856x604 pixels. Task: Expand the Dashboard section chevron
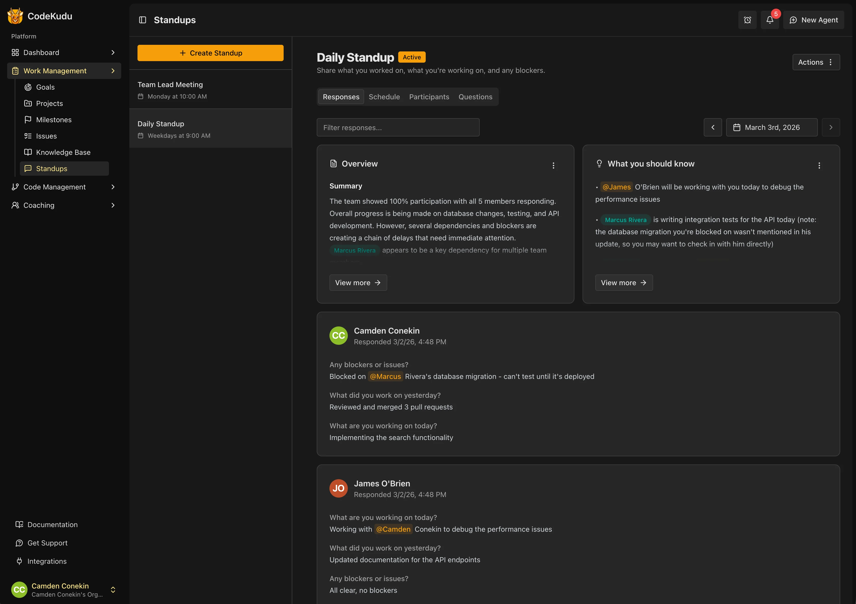[x=113, y=52]
